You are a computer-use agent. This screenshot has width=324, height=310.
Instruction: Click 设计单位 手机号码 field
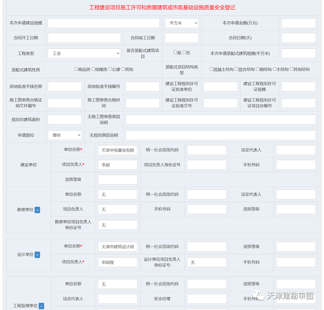click(296, 262)
